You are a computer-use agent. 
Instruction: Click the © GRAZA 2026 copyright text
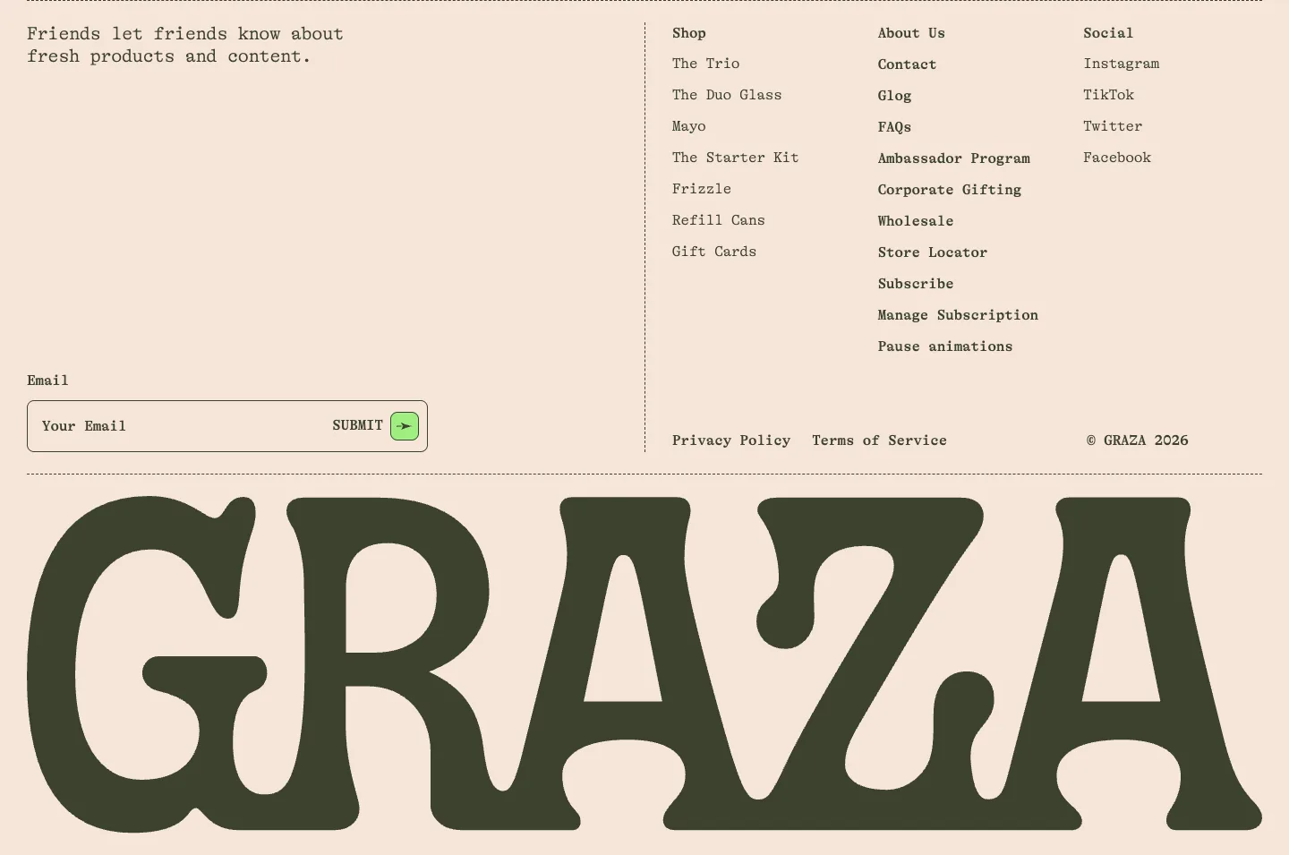[1137, 440]
